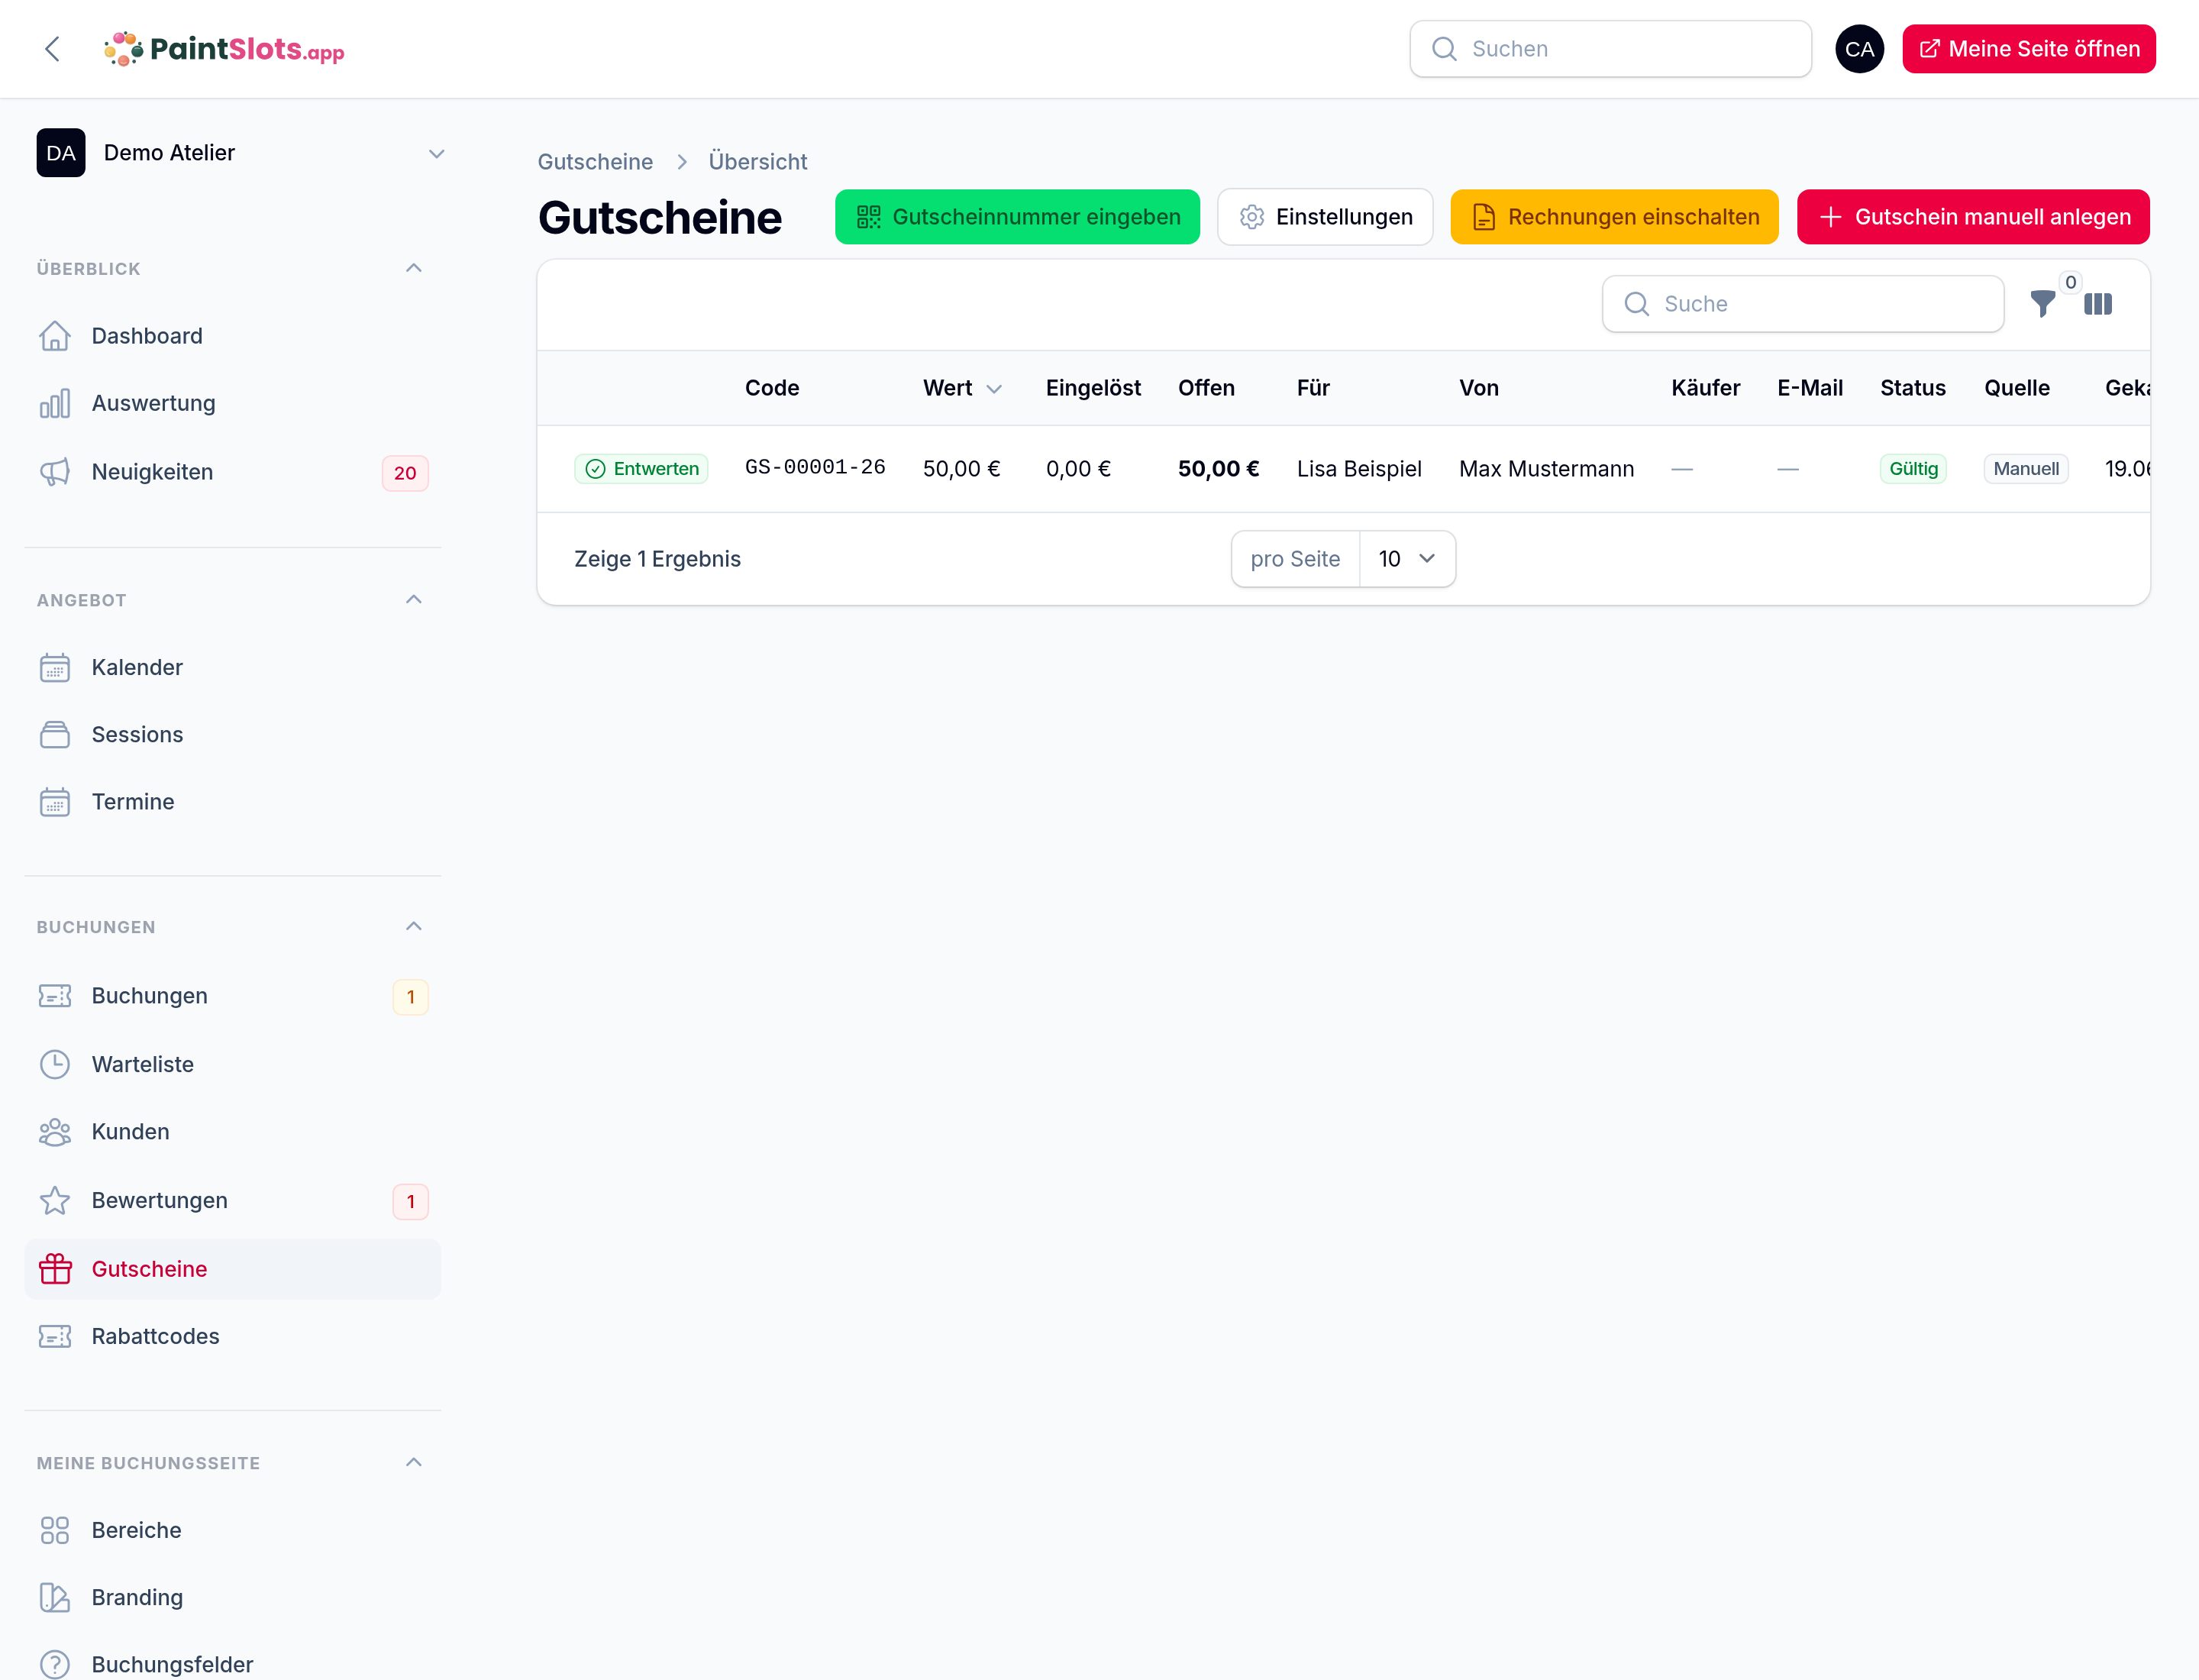Click the Buchungsfelder question icon
The image size is (2199, 1680).
click(55, 1664)
